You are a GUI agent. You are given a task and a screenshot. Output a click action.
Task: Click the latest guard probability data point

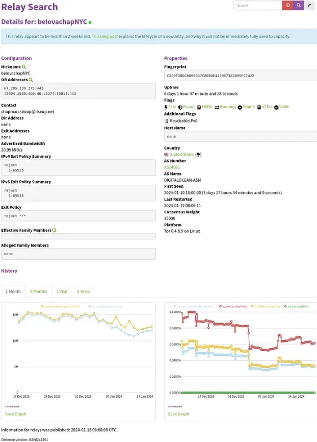314,343
